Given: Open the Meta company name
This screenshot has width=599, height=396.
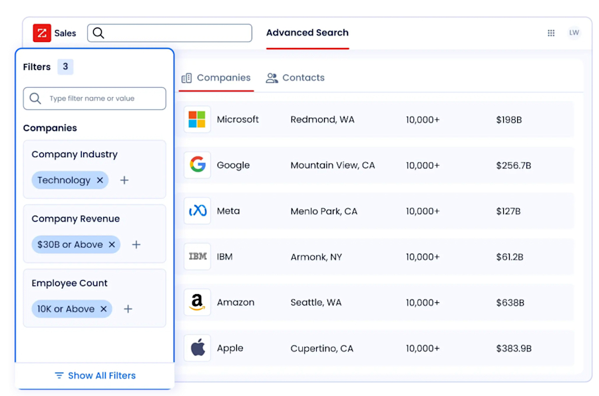Looking at the screenshot, I should [x=228, y=211].
